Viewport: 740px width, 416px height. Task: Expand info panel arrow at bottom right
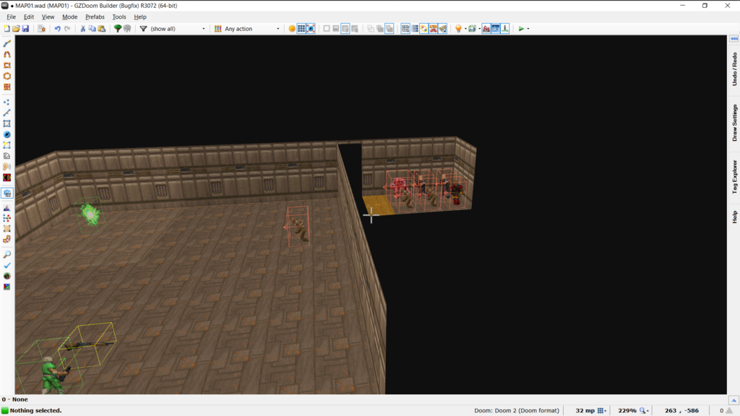click(733, 400)
